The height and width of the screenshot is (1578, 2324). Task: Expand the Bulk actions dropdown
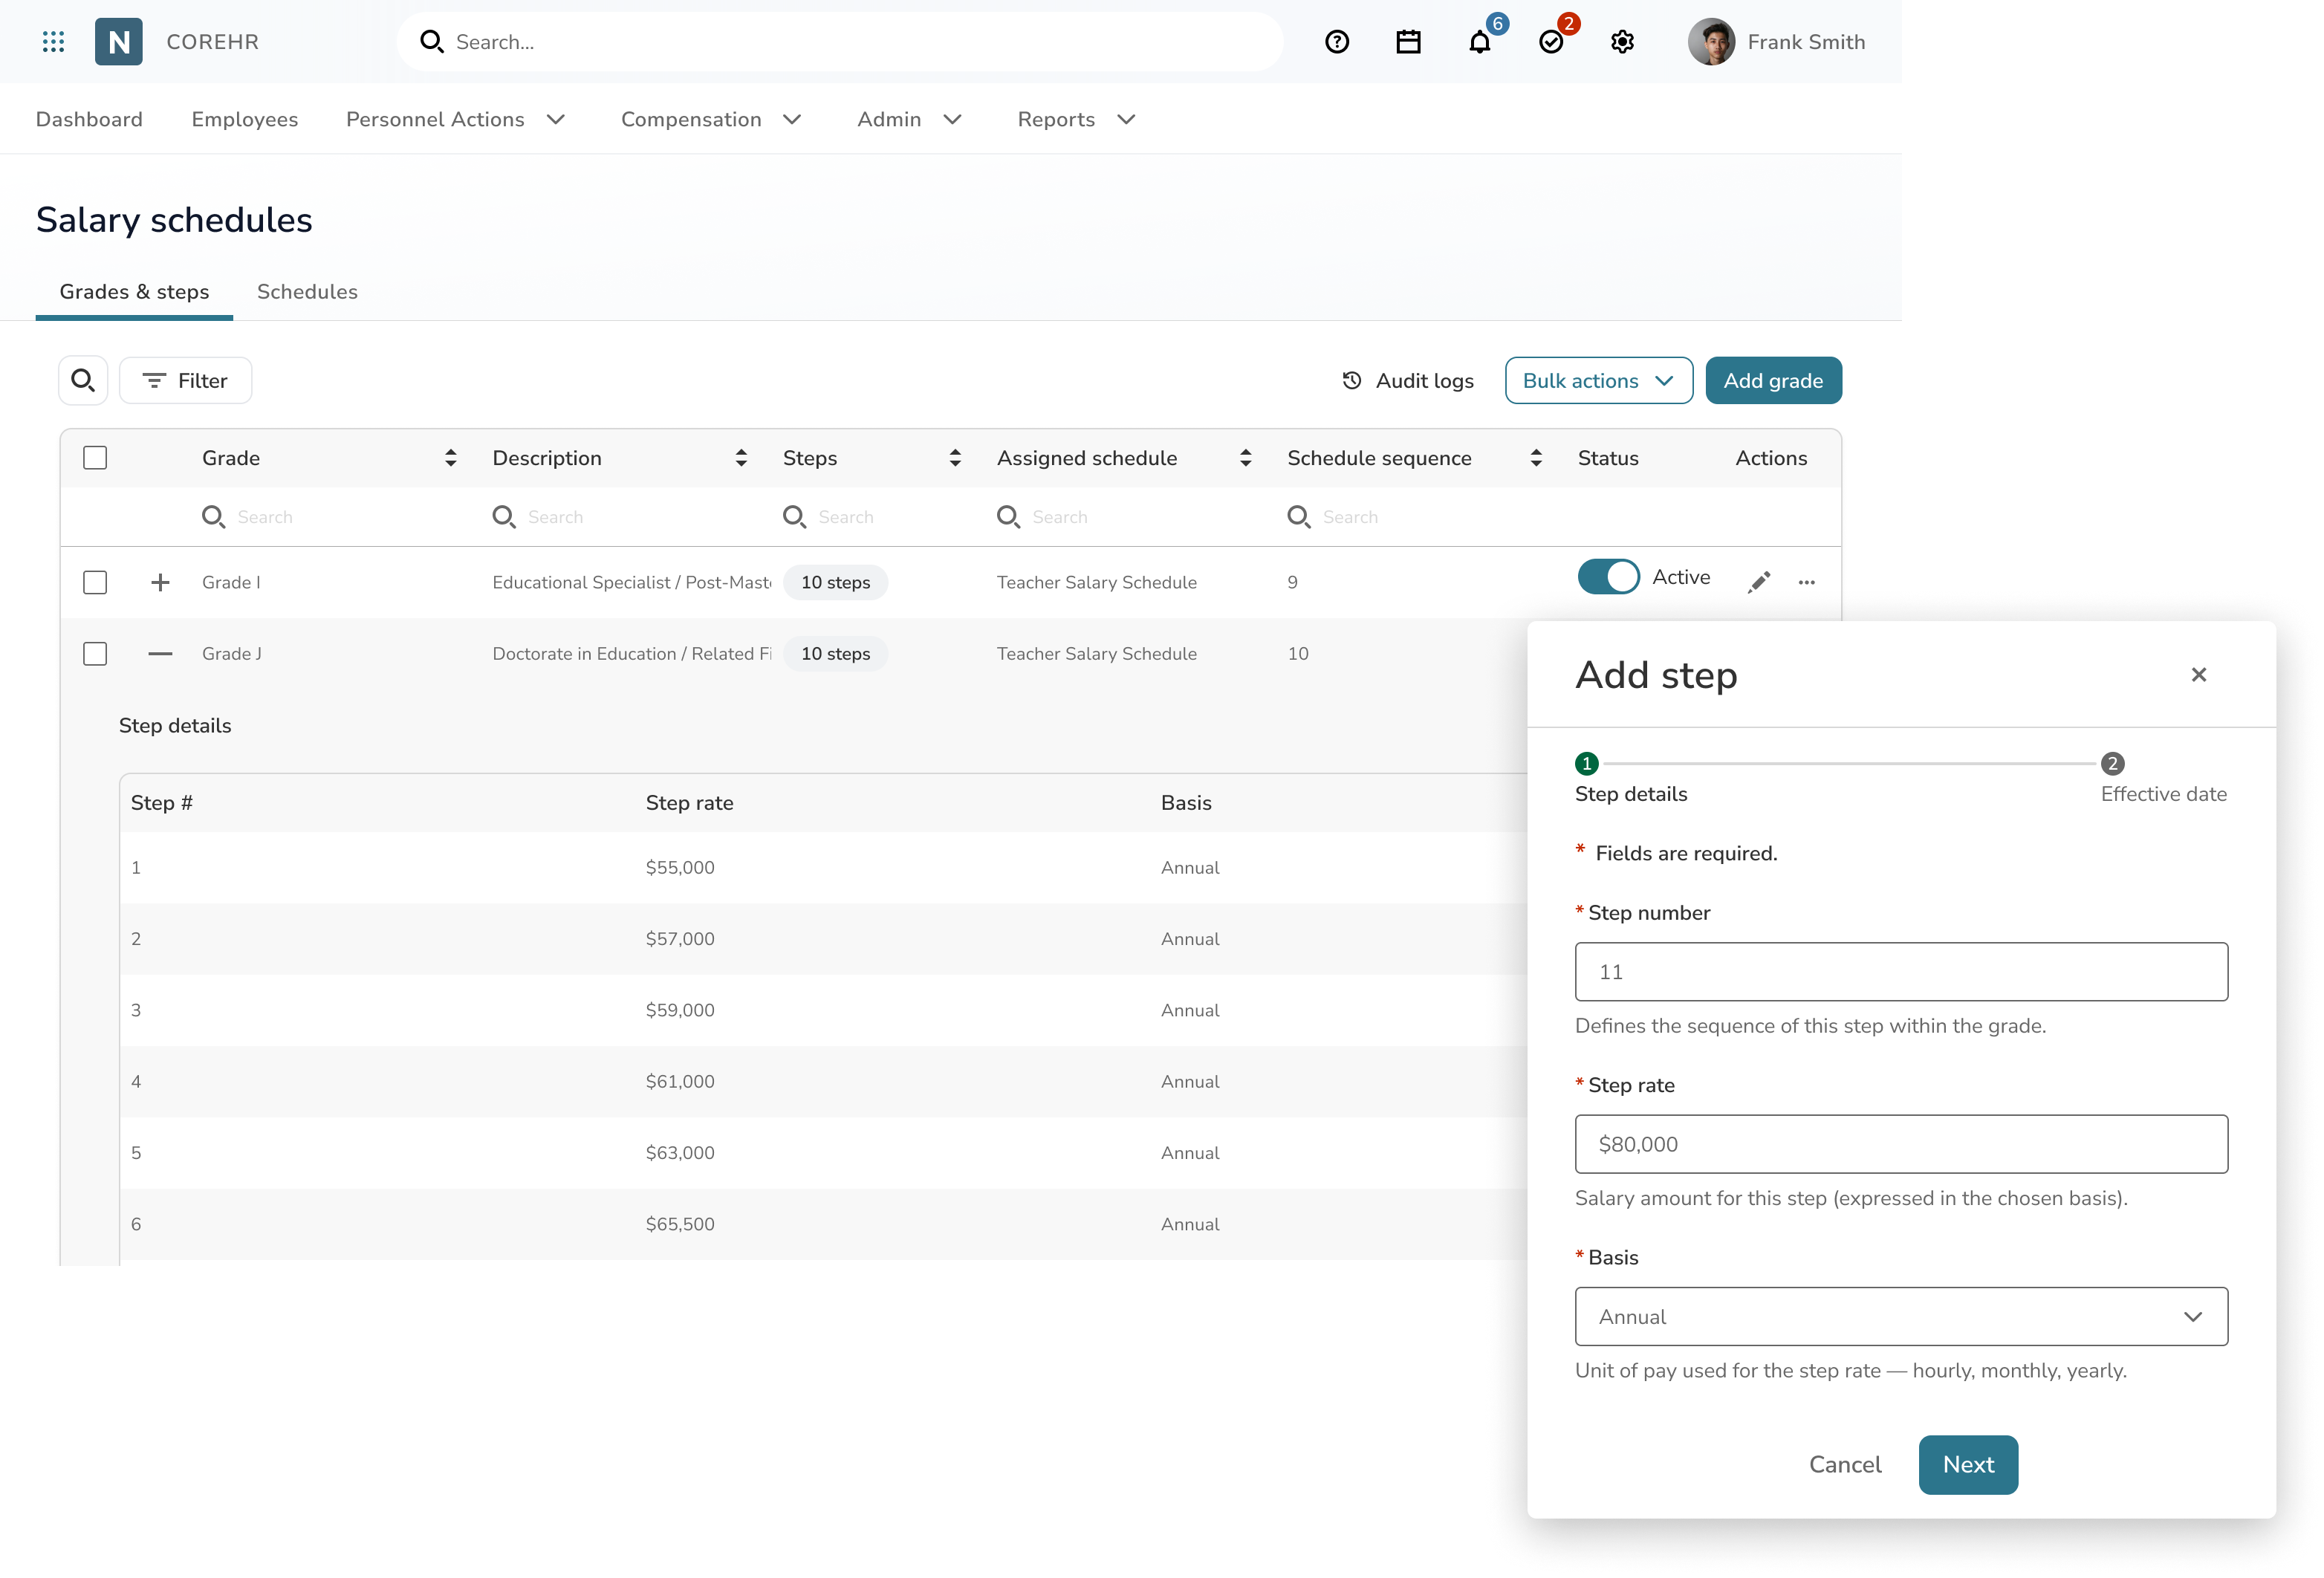[x=1598, y=381]
